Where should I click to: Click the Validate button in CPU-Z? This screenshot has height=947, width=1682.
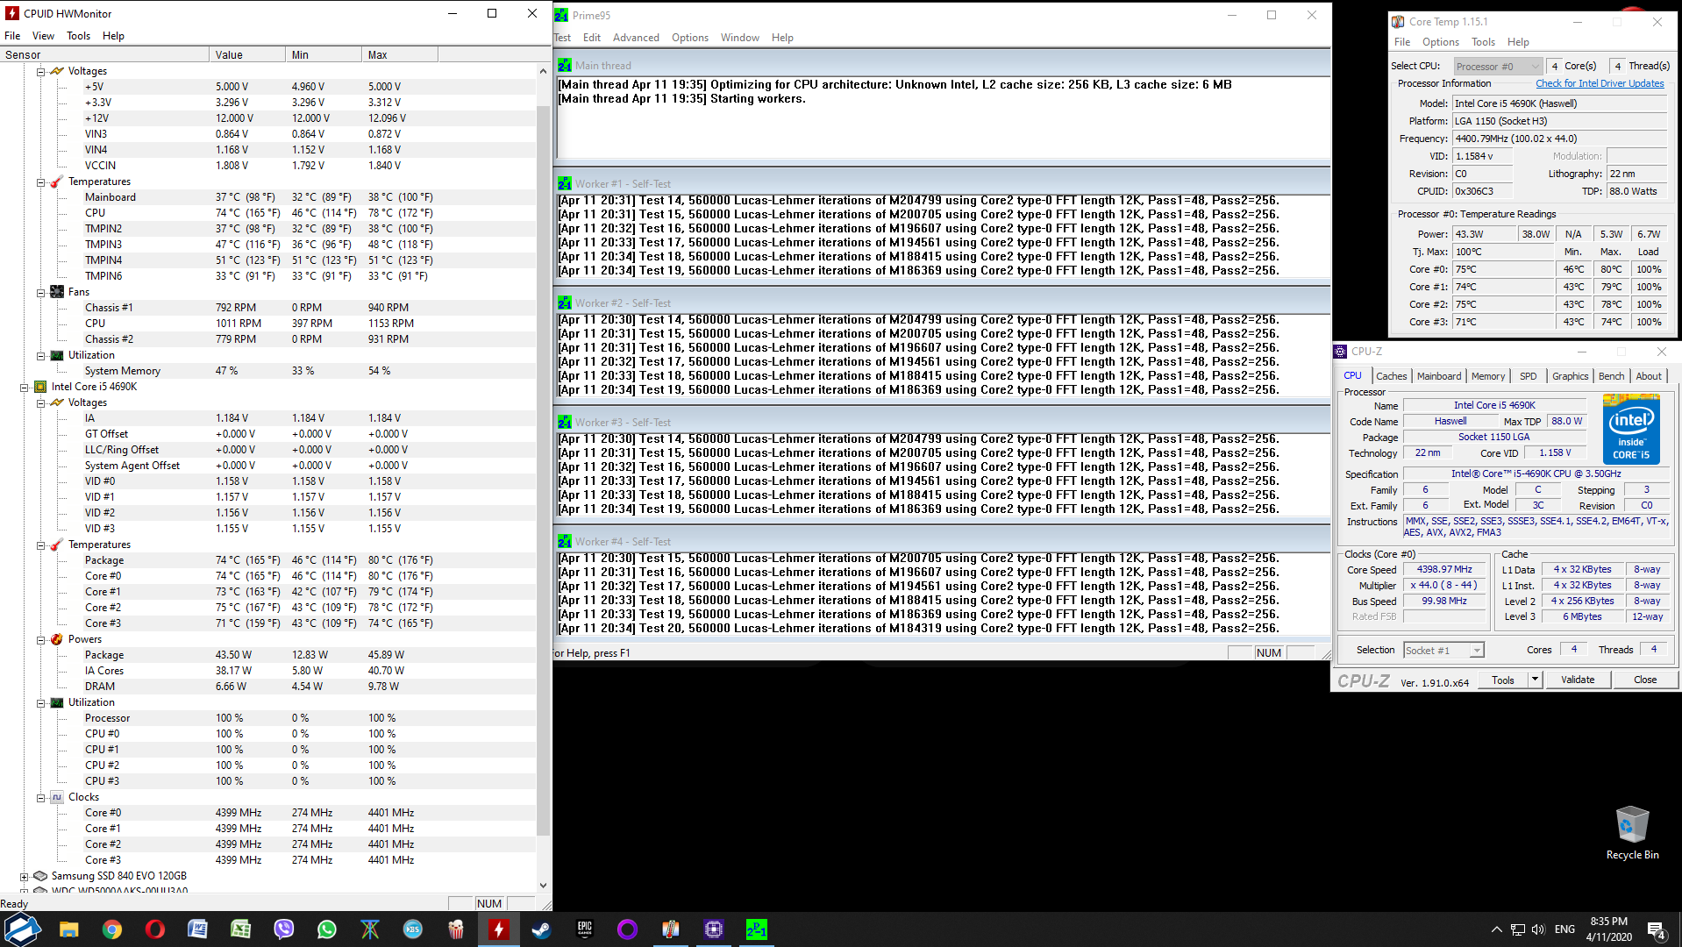(1577, 680)
